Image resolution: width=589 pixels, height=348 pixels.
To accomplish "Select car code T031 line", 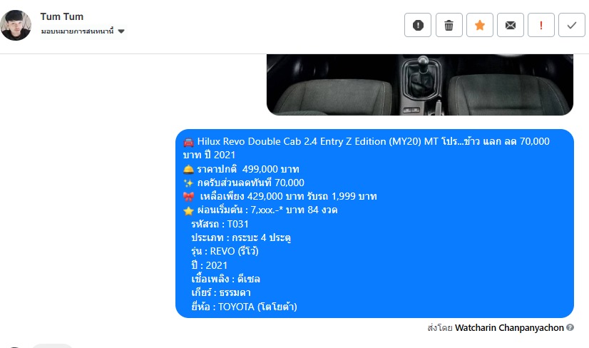I will pos(220,224).
